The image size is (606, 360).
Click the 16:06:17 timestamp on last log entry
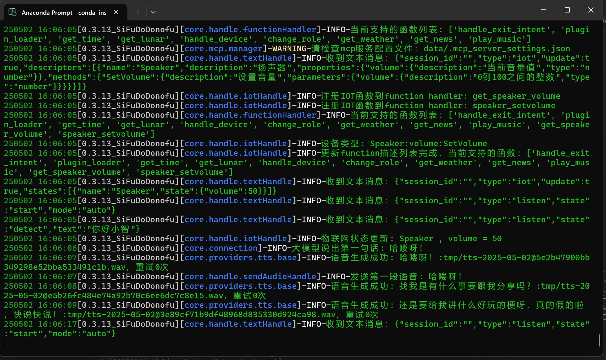[x=57, y=324]
